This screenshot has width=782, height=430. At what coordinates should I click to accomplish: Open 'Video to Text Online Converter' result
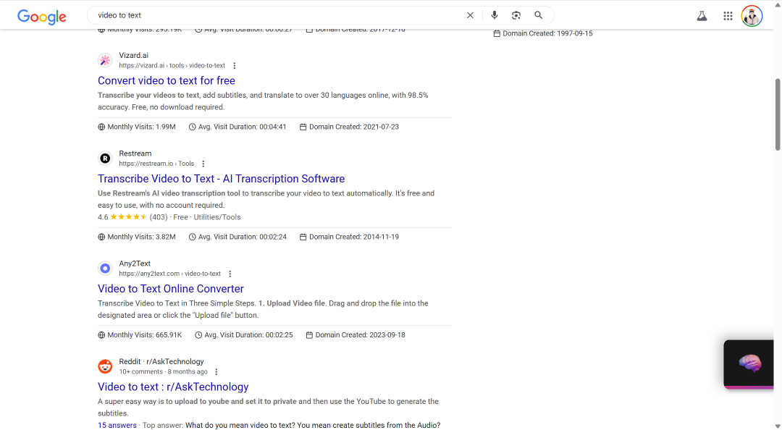(x=171, y=289)
